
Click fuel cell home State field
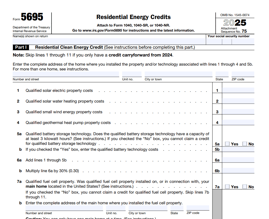pyautogui.click(x=177, y=208)
